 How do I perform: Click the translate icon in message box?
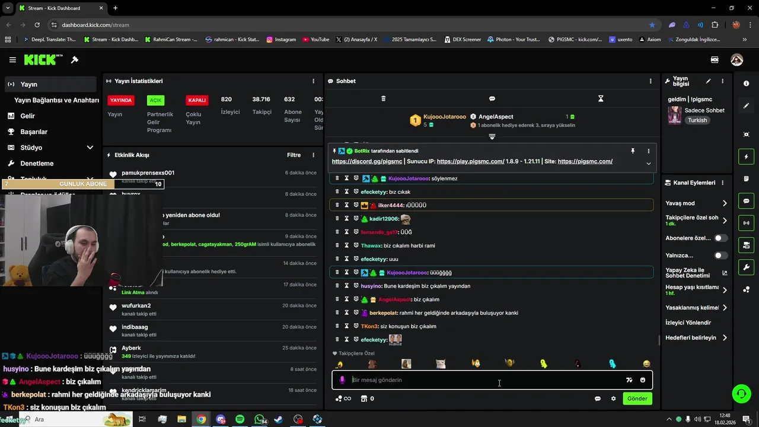[x=629, y=380]
